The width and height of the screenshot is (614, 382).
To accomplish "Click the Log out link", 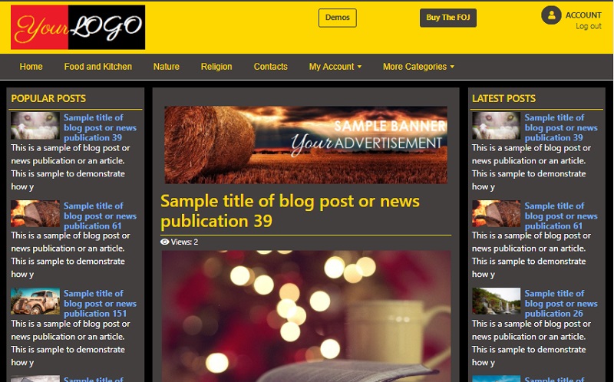I will point(589,26).
